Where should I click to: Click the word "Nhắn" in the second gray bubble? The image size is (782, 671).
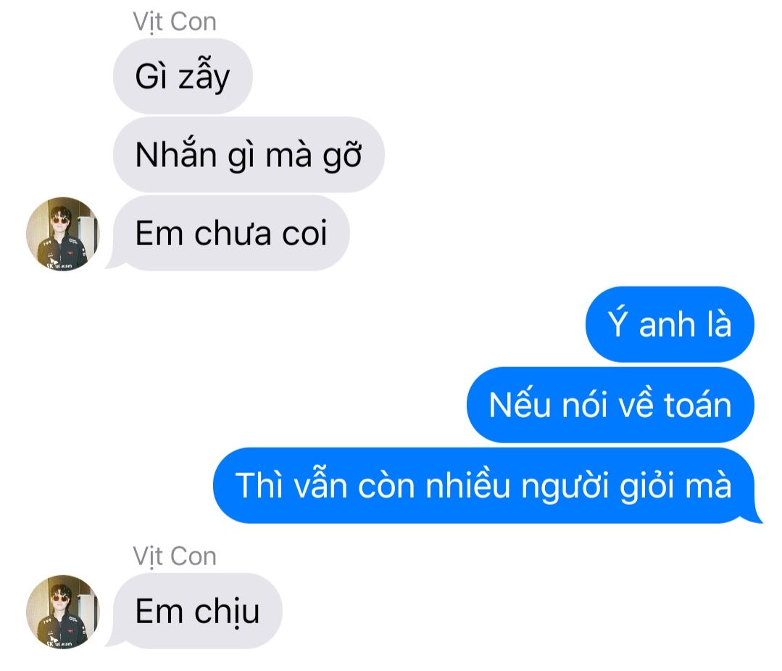pyautogui.click(x=176, y=154)
